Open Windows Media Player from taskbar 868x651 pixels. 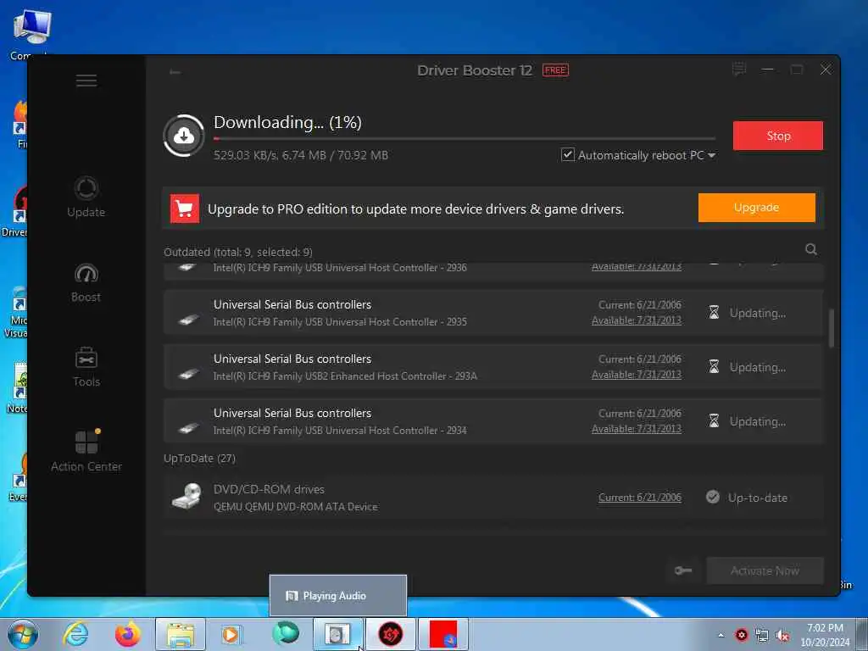231,634
